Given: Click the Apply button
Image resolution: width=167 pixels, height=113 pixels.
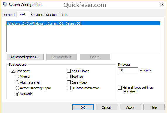Looking at the screenshot, I should click(130, 107).
